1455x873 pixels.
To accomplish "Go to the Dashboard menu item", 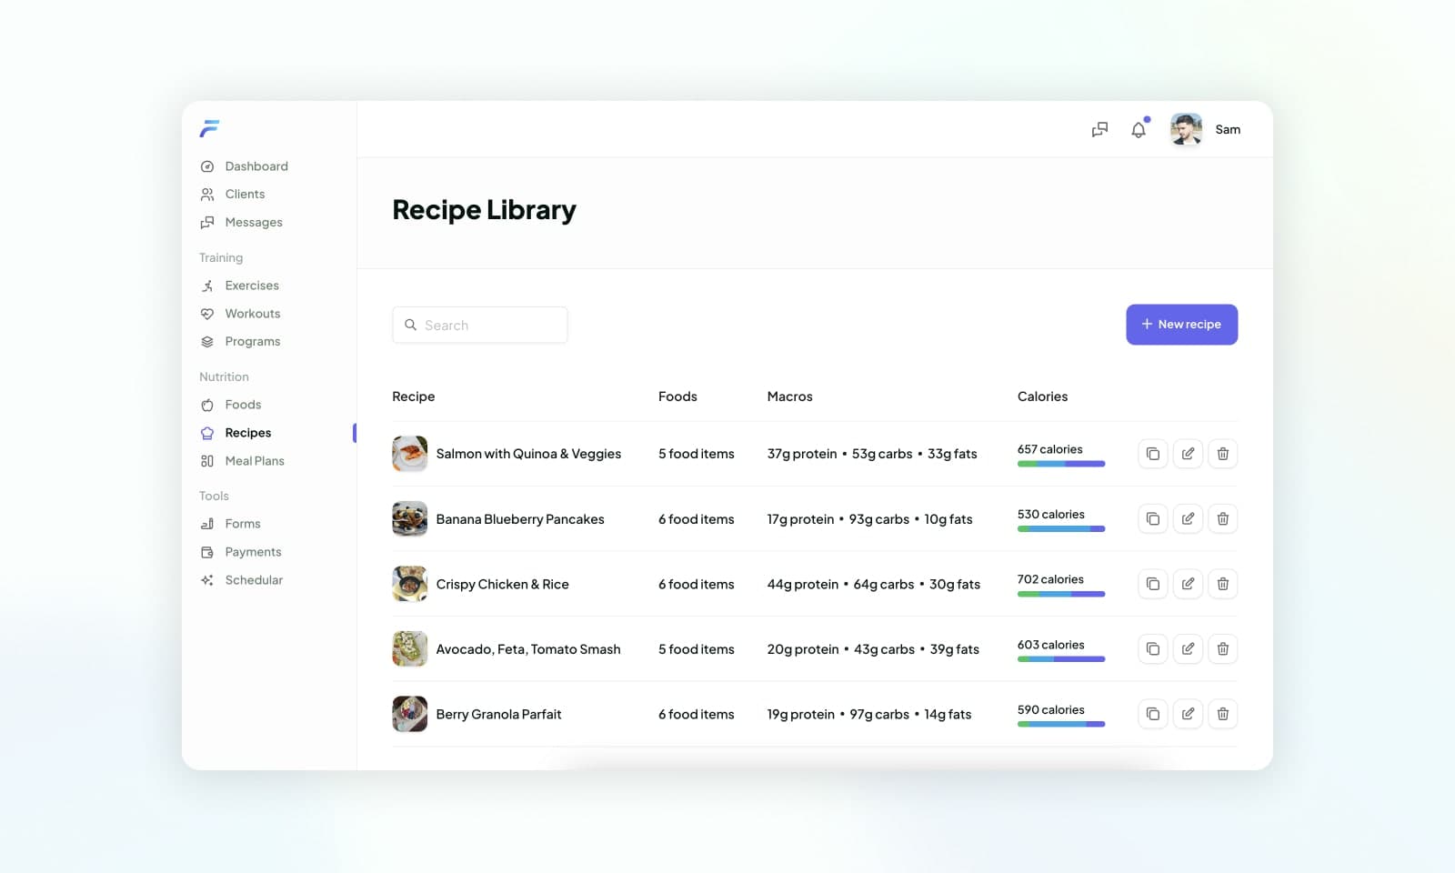I will pyautogui.click(x=256, y=166).
